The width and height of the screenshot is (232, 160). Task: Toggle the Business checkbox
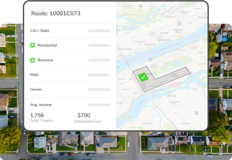(32, 60)
